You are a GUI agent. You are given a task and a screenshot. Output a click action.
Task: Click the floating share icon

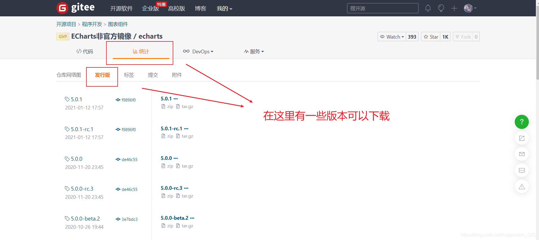point(522,138)
